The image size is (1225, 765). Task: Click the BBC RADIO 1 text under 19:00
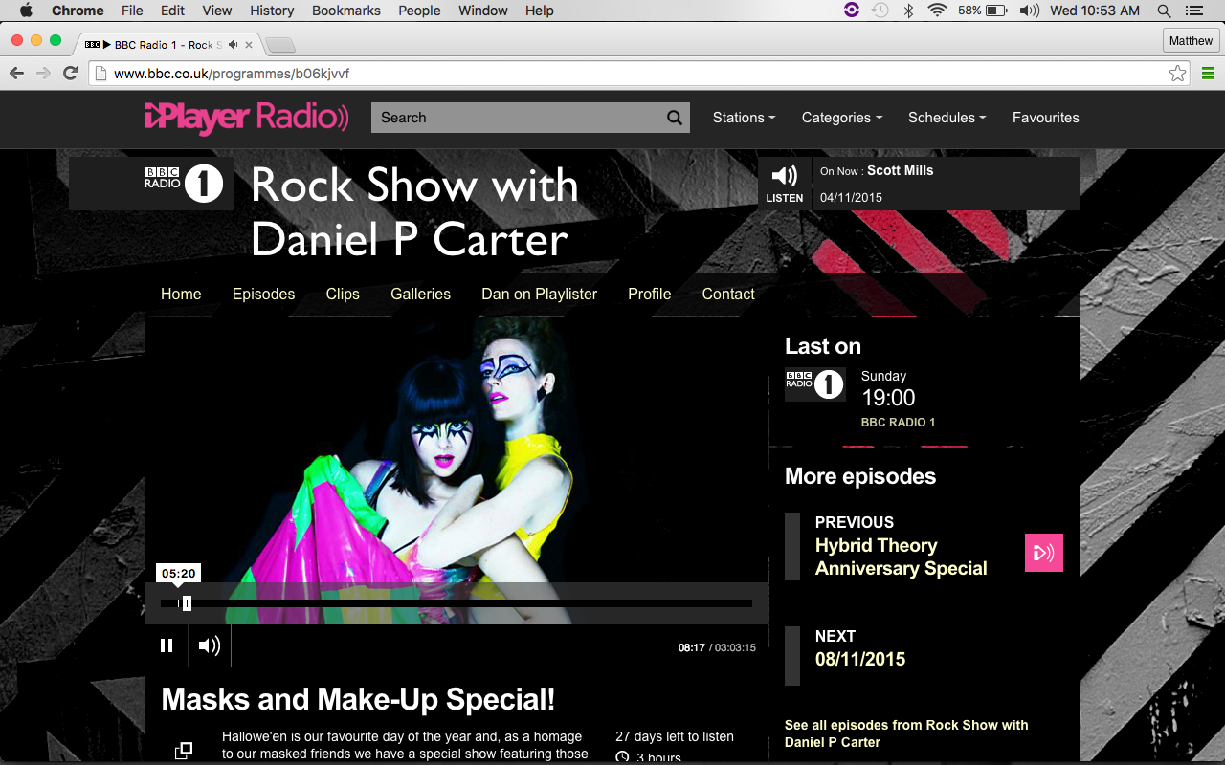click(898, 422)
